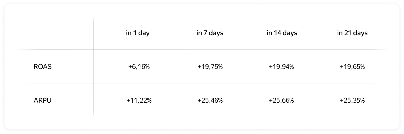This screenshot has width=404, height=134.
Task: Select the "in 21 days" column header
Action: click(352, 33)
